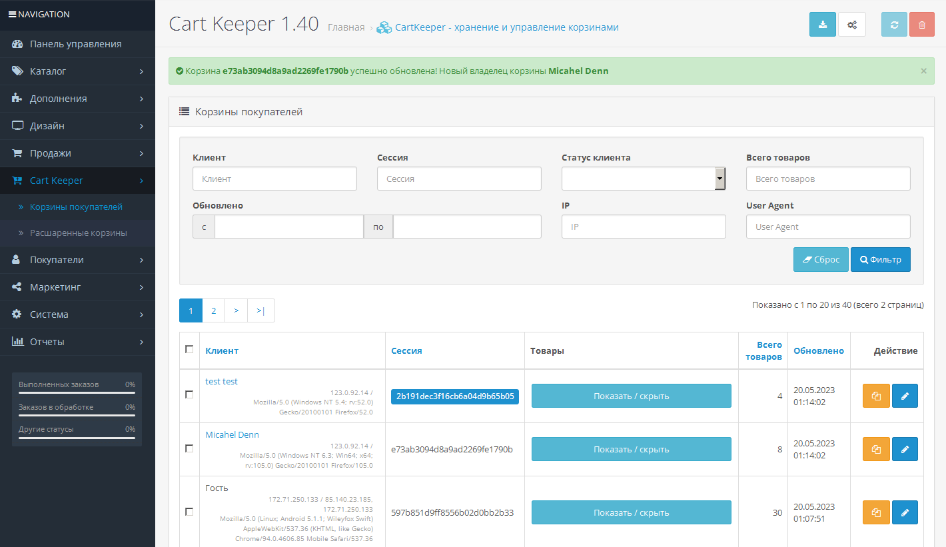This screenshot has height=547, width=946.
Task: Collapse the Cart Keeper menu chevron
Action: [141, 181]
